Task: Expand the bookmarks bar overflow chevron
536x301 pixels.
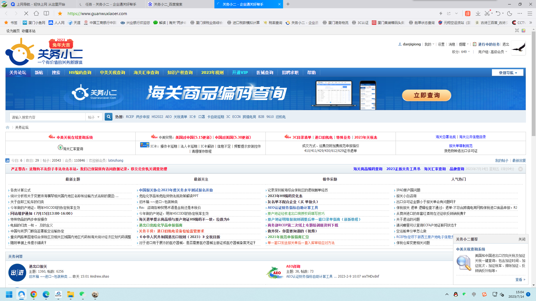Action: 531,23
